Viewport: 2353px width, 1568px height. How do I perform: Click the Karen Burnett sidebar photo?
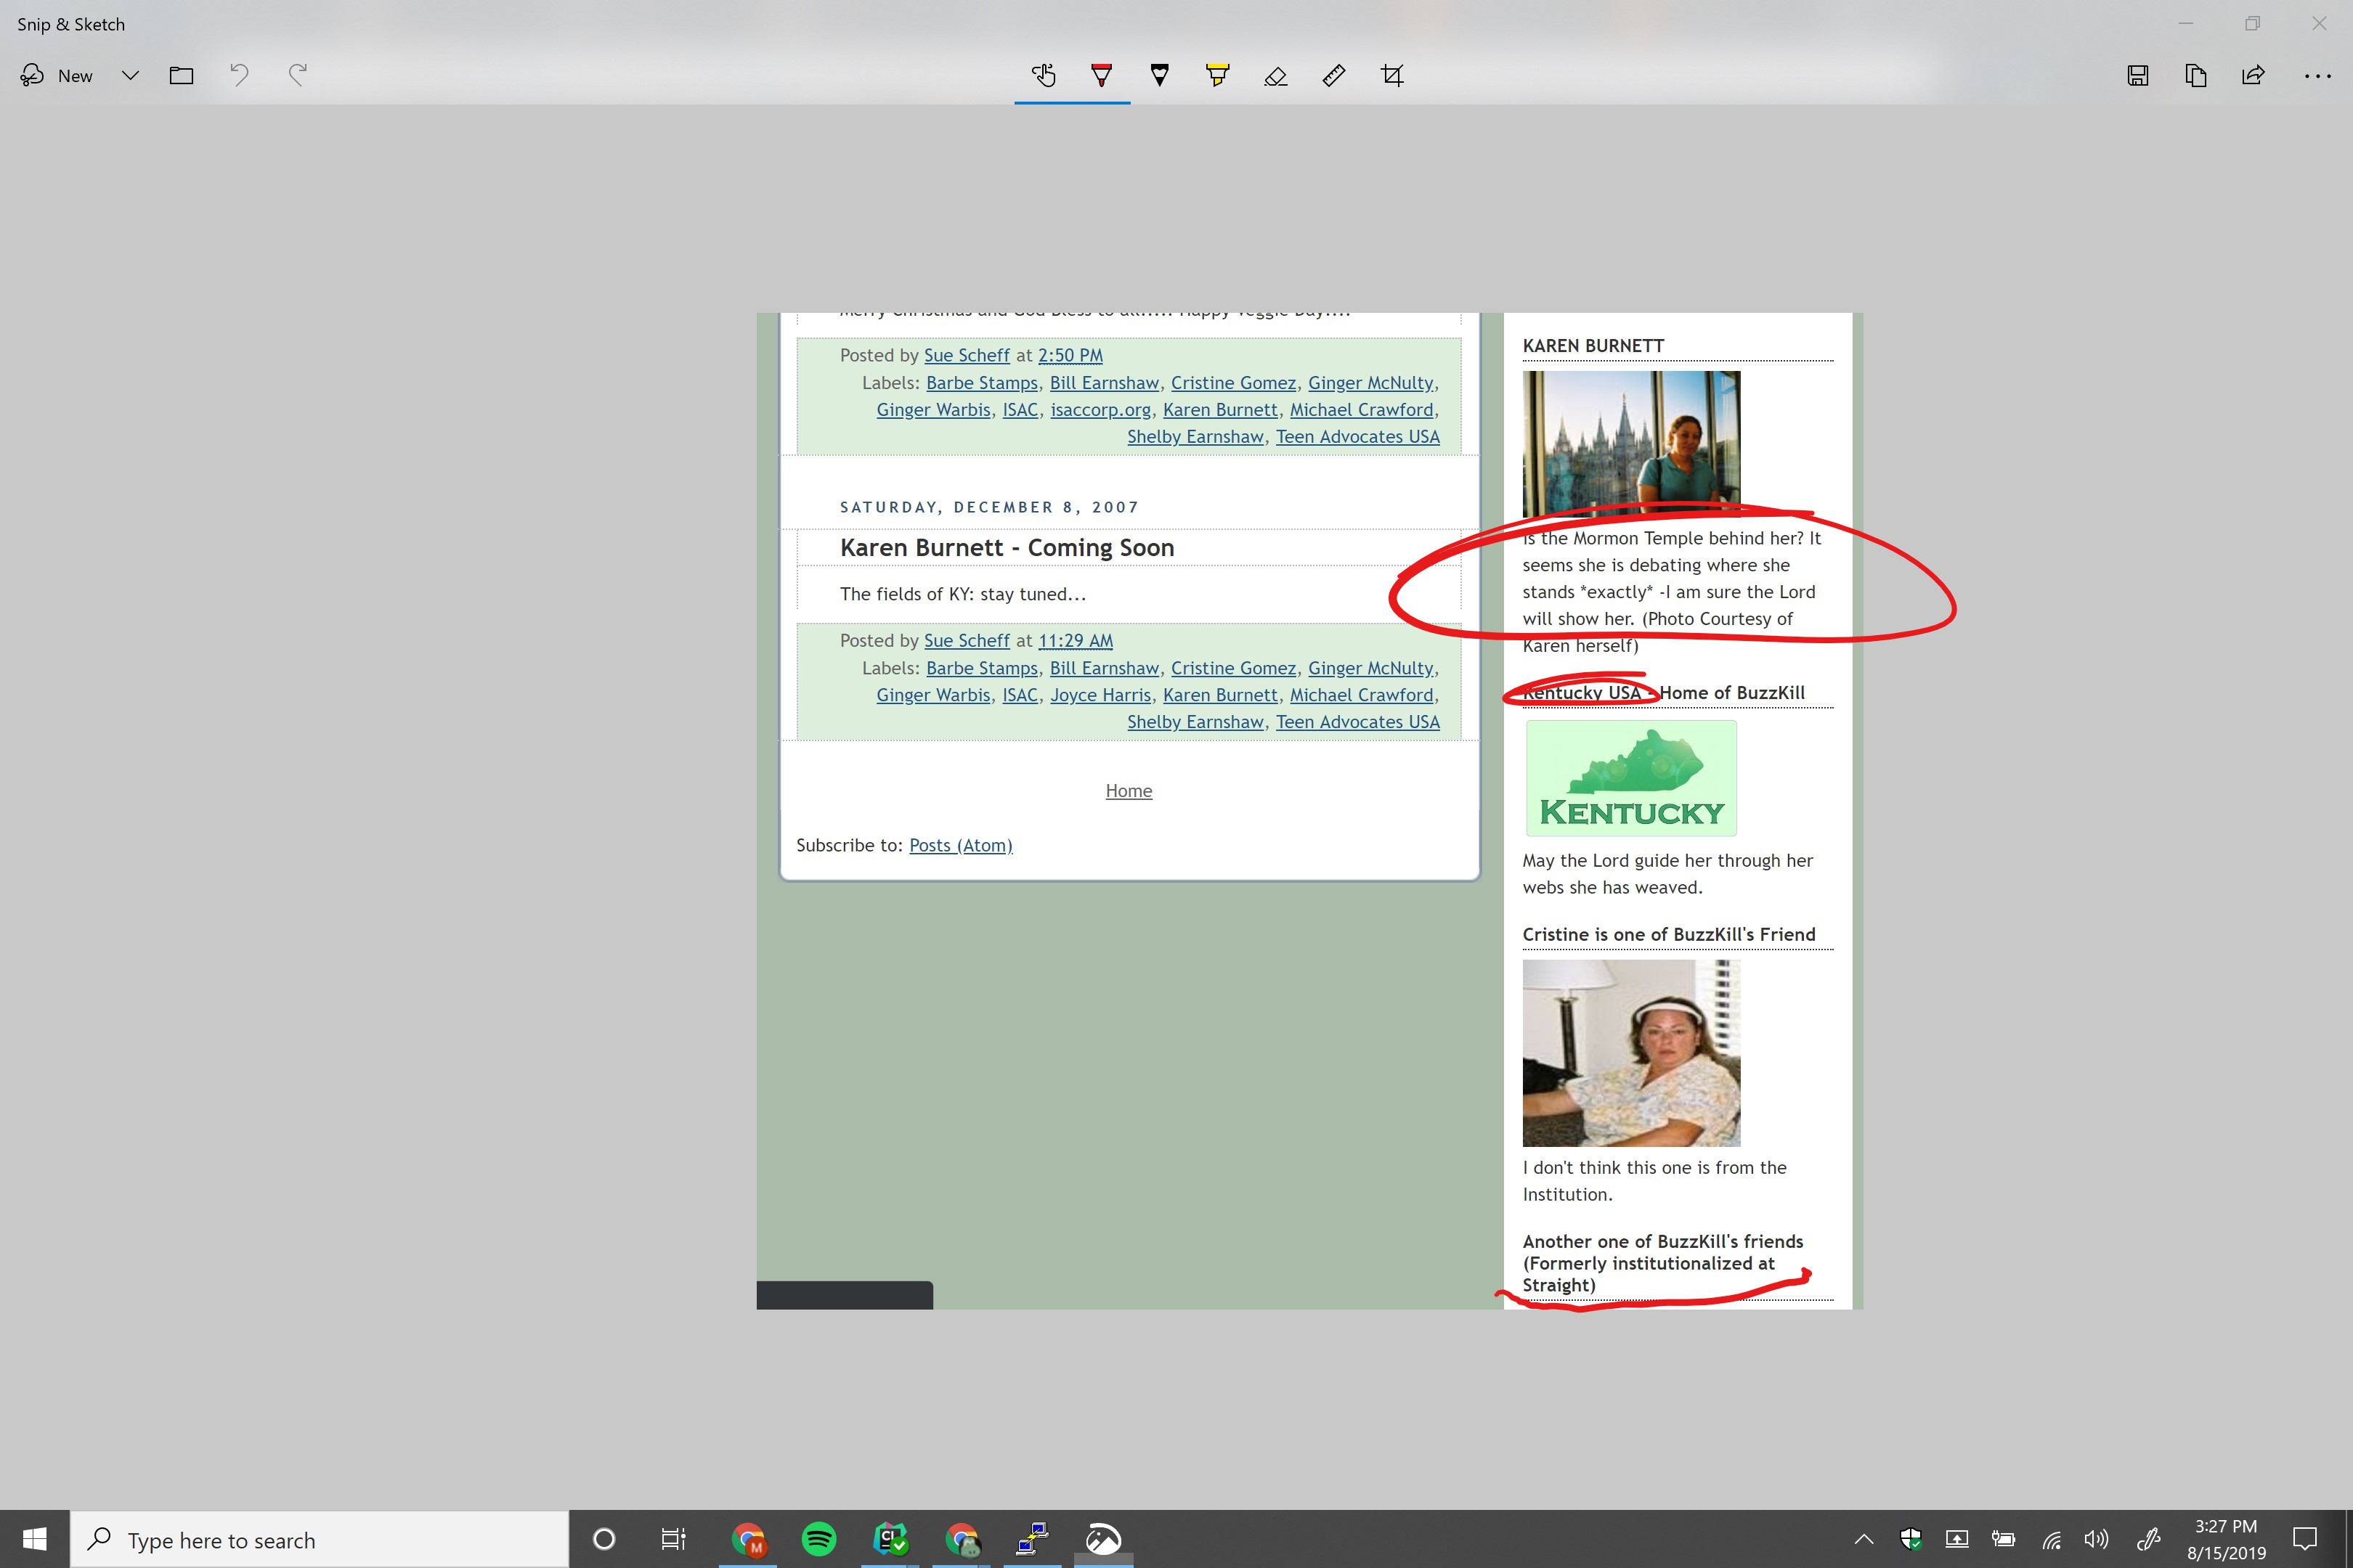(x=1630, y=444)
